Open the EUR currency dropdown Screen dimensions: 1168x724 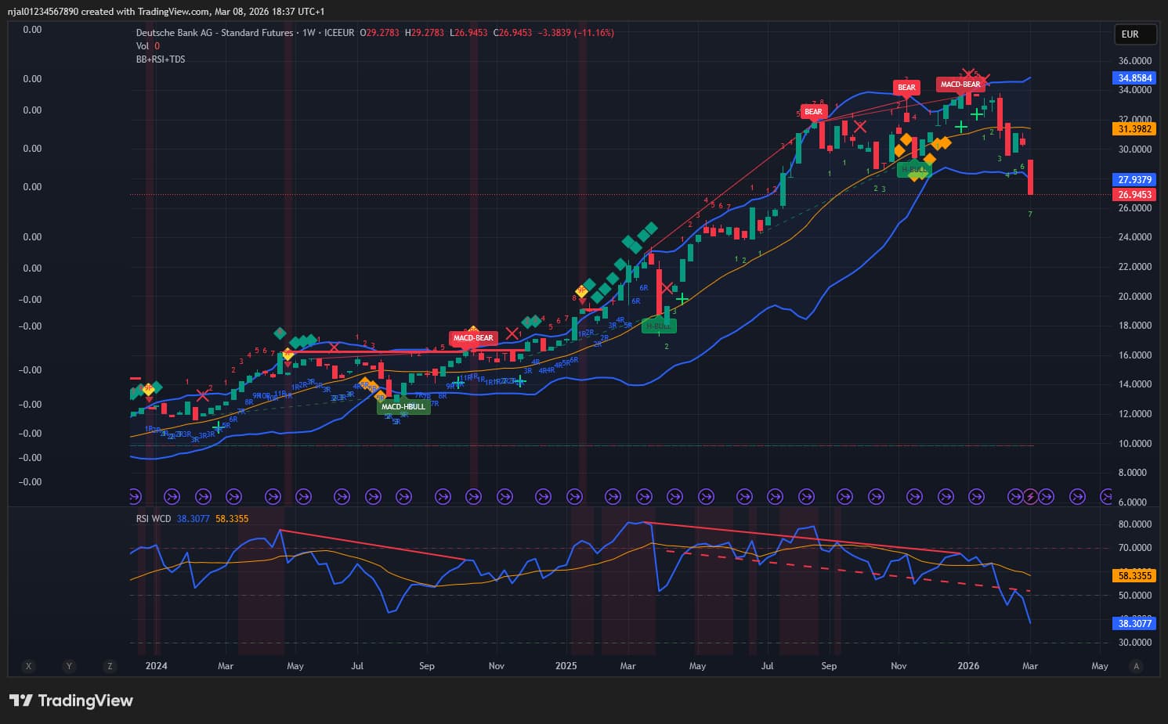pyautogui.click(x=1134, y=34)
